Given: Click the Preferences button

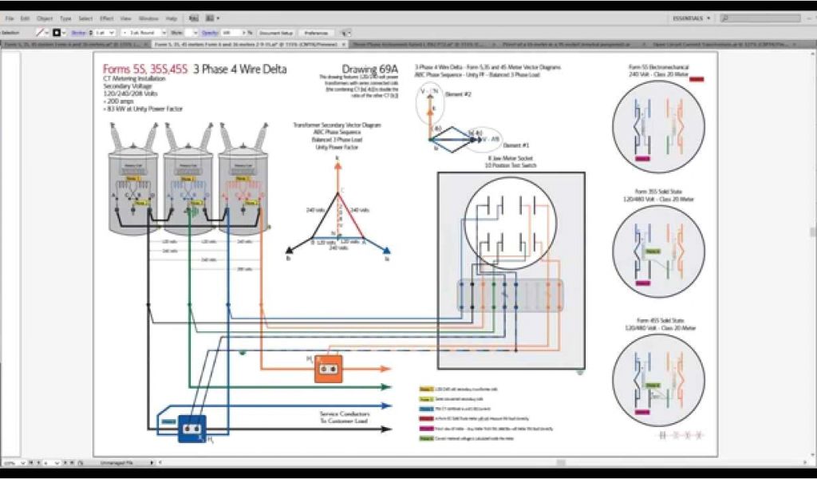Looking at the screenshot, I should point(316,33).
